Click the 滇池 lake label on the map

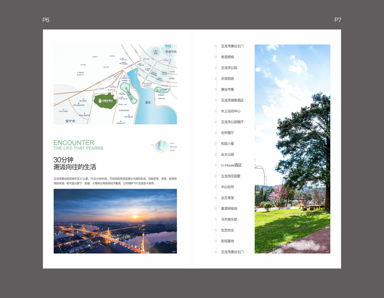(148, 102)
